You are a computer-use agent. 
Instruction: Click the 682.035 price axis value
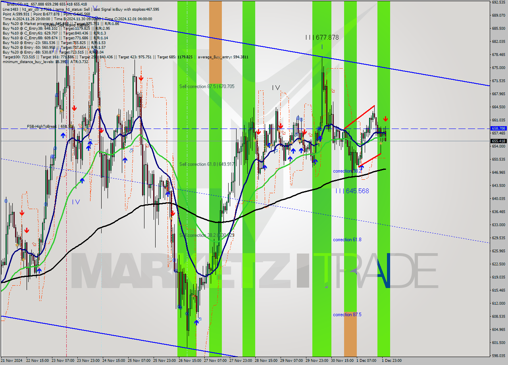498,41
